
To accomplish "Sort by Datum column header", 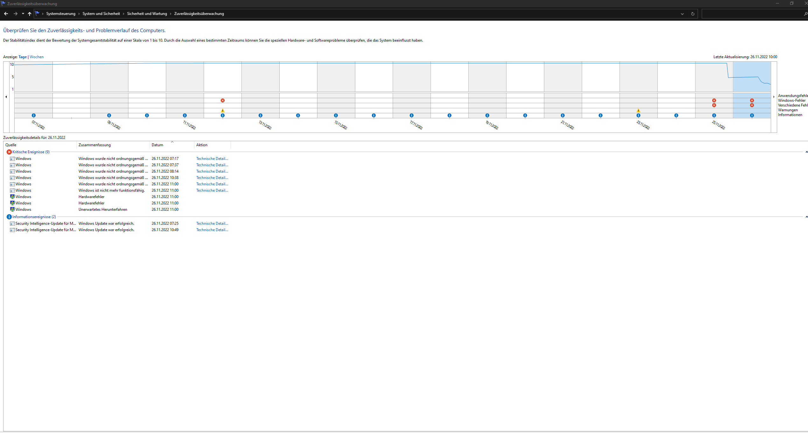I will 157,145.
